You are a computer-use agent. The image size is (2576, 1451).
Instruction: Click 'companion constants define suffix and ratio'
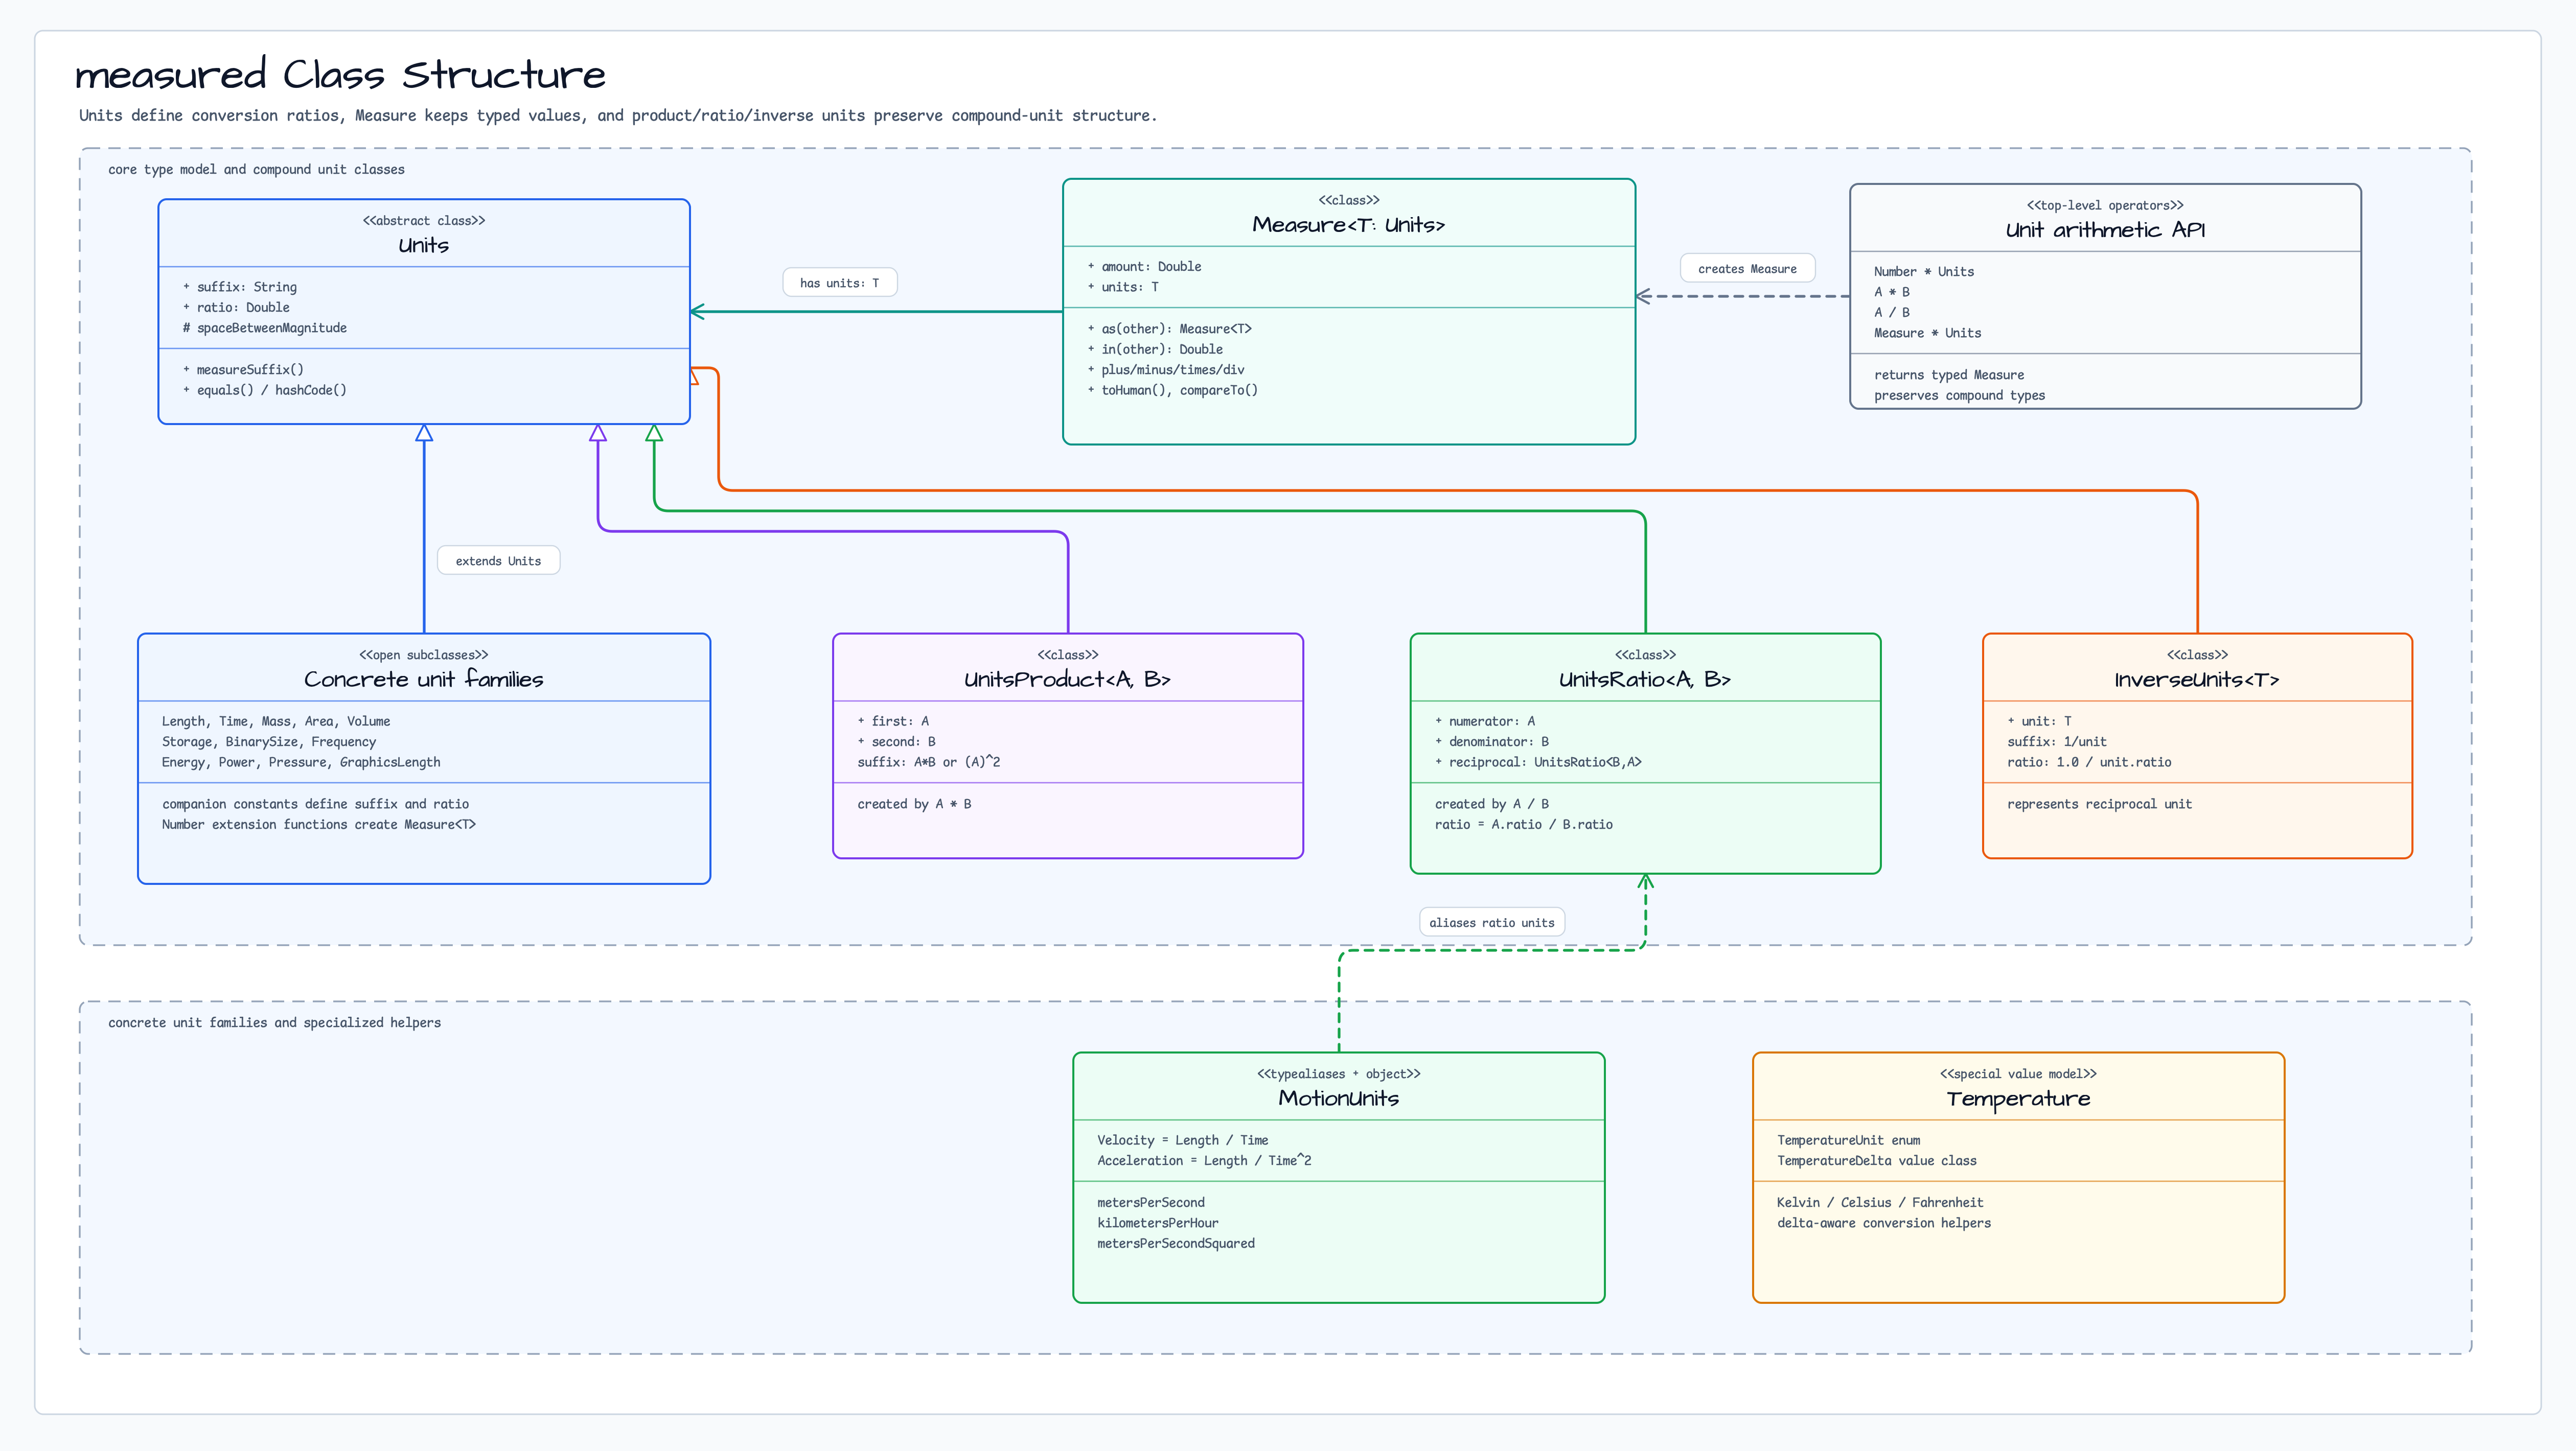tap(315, 804)
